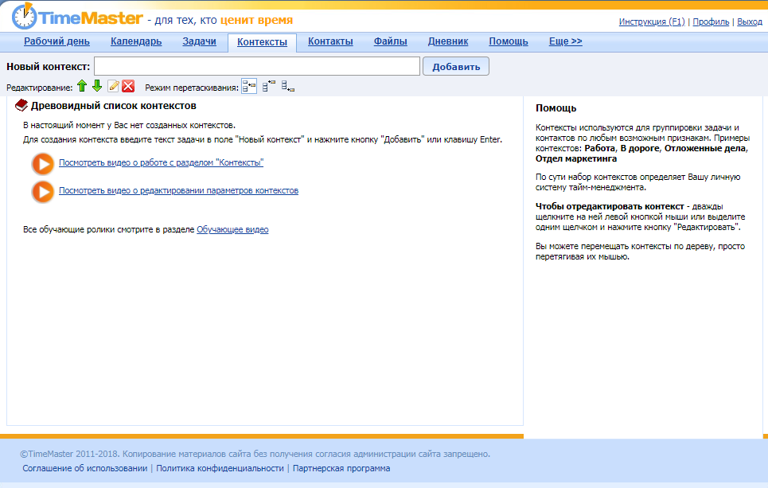Open the "Рабочий день" tab
Image resolution: width=768 pixels, height=488 pixels.
[57, 41]
